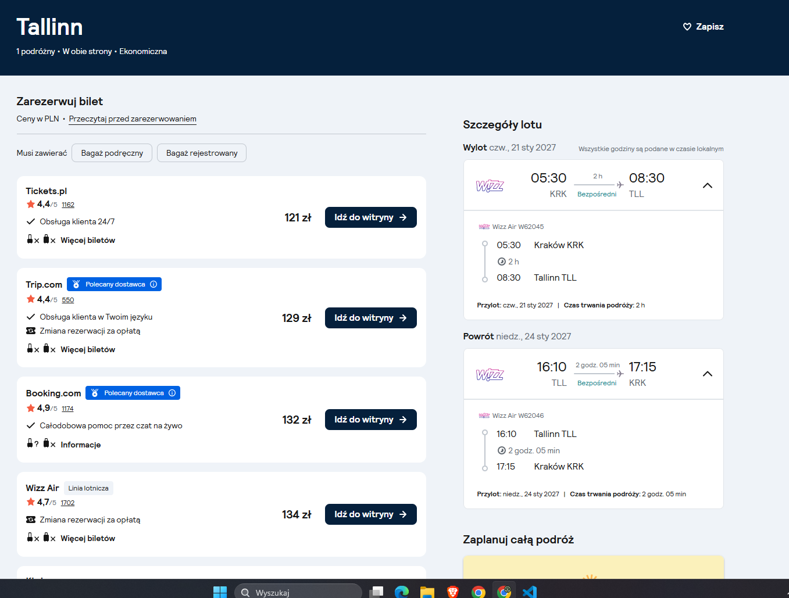Open the Windows Start menu
The height and width of the screenshot is (598, 789).
[x=220, y=592]
